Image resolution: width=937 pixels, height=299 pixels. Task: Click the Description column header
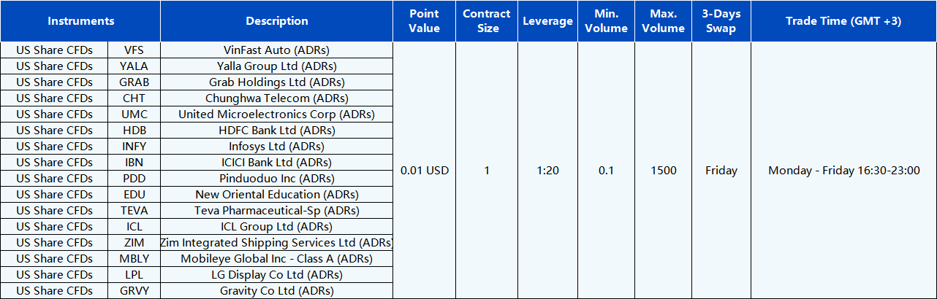(x=277, y=21)
